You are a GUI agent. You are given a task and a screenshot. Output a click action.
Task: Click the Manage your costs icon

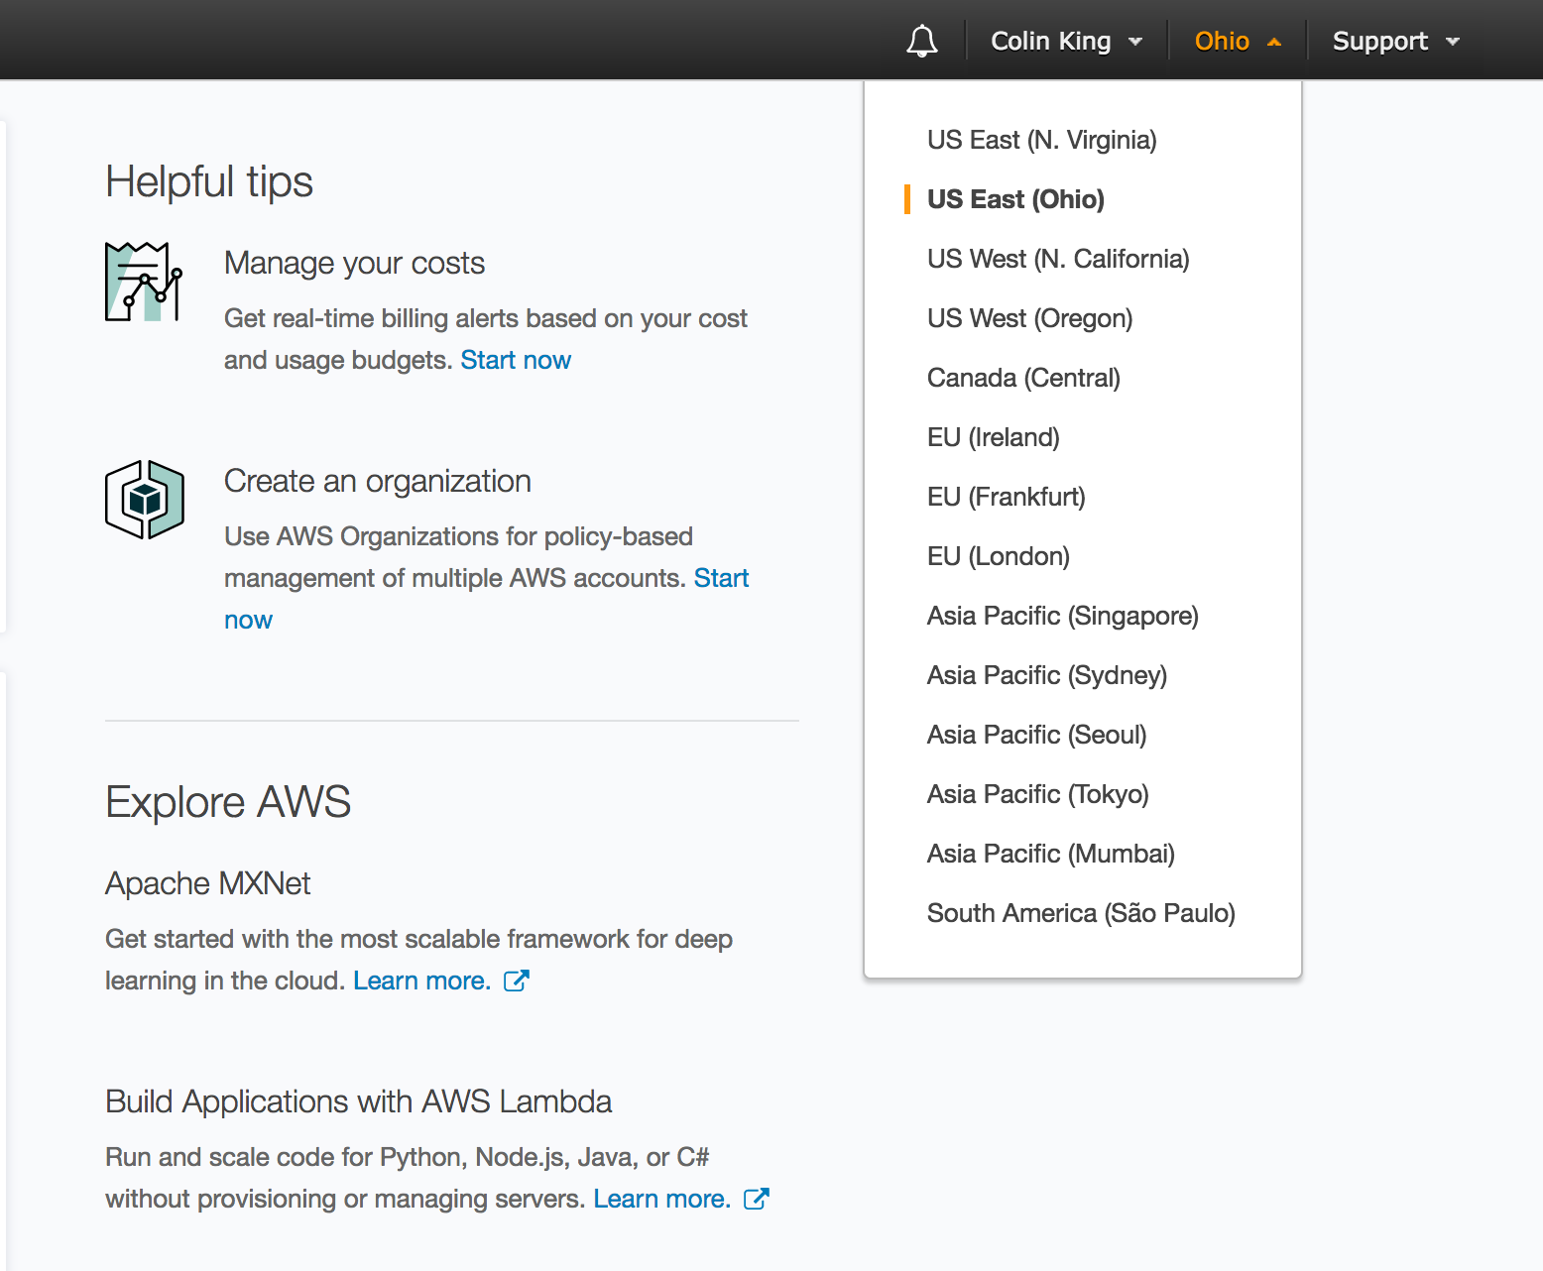coord(144,283)
